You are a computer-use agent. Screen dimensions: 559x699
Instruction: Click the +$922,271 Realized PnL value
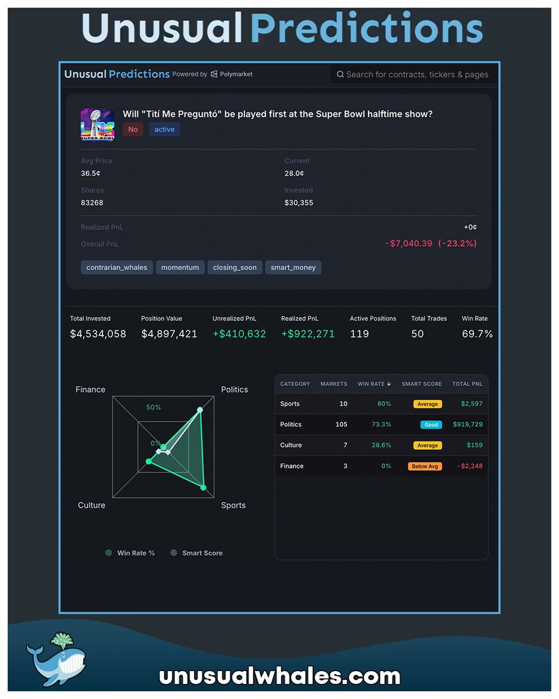pyautogui.click(x=308, y=334)
